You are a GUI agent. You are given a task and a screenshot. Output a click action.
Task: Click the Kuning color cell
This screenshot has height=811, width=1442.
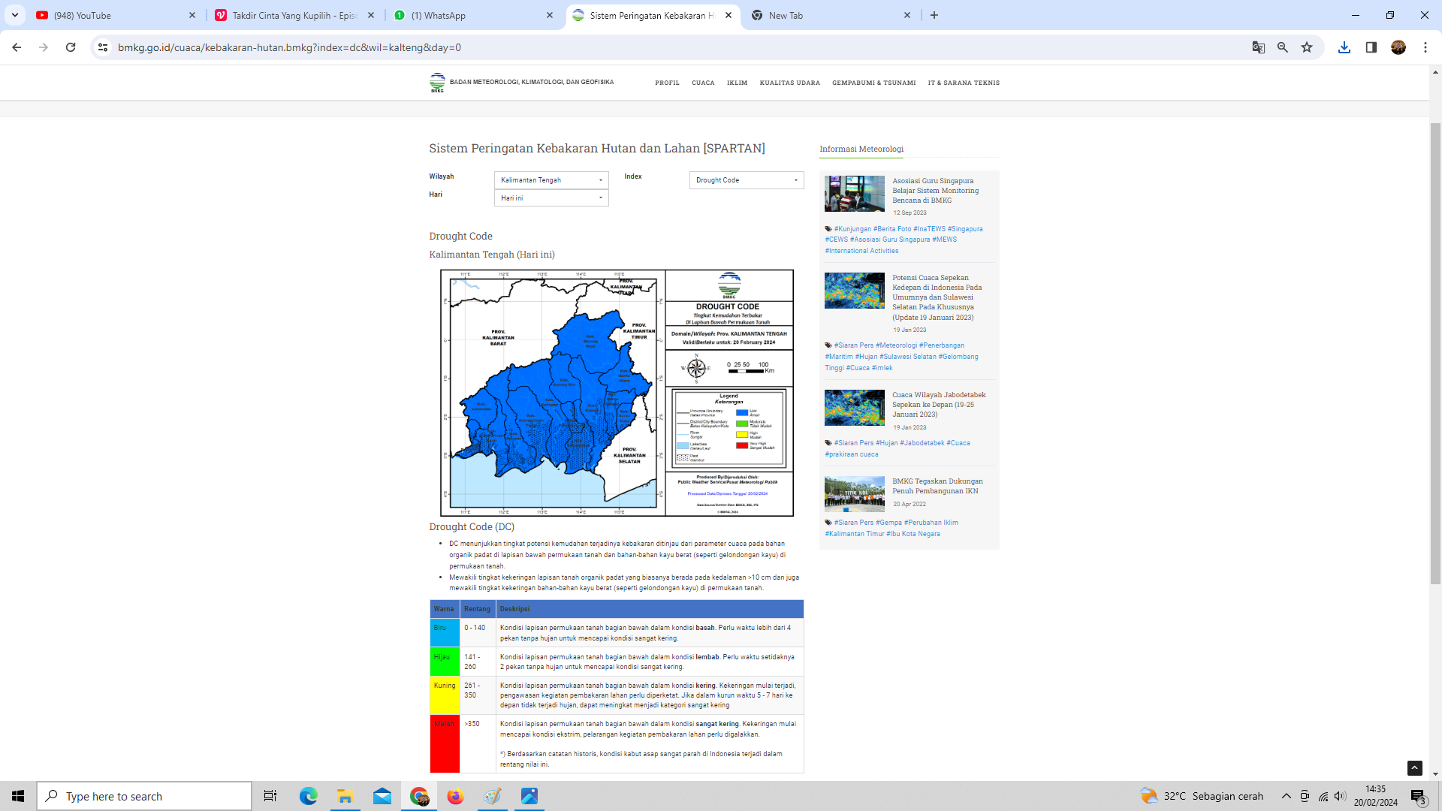click(x=445, y=695)
